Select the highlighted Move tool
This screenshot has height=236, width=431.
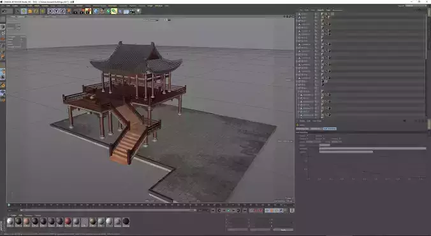click(24, 11)
